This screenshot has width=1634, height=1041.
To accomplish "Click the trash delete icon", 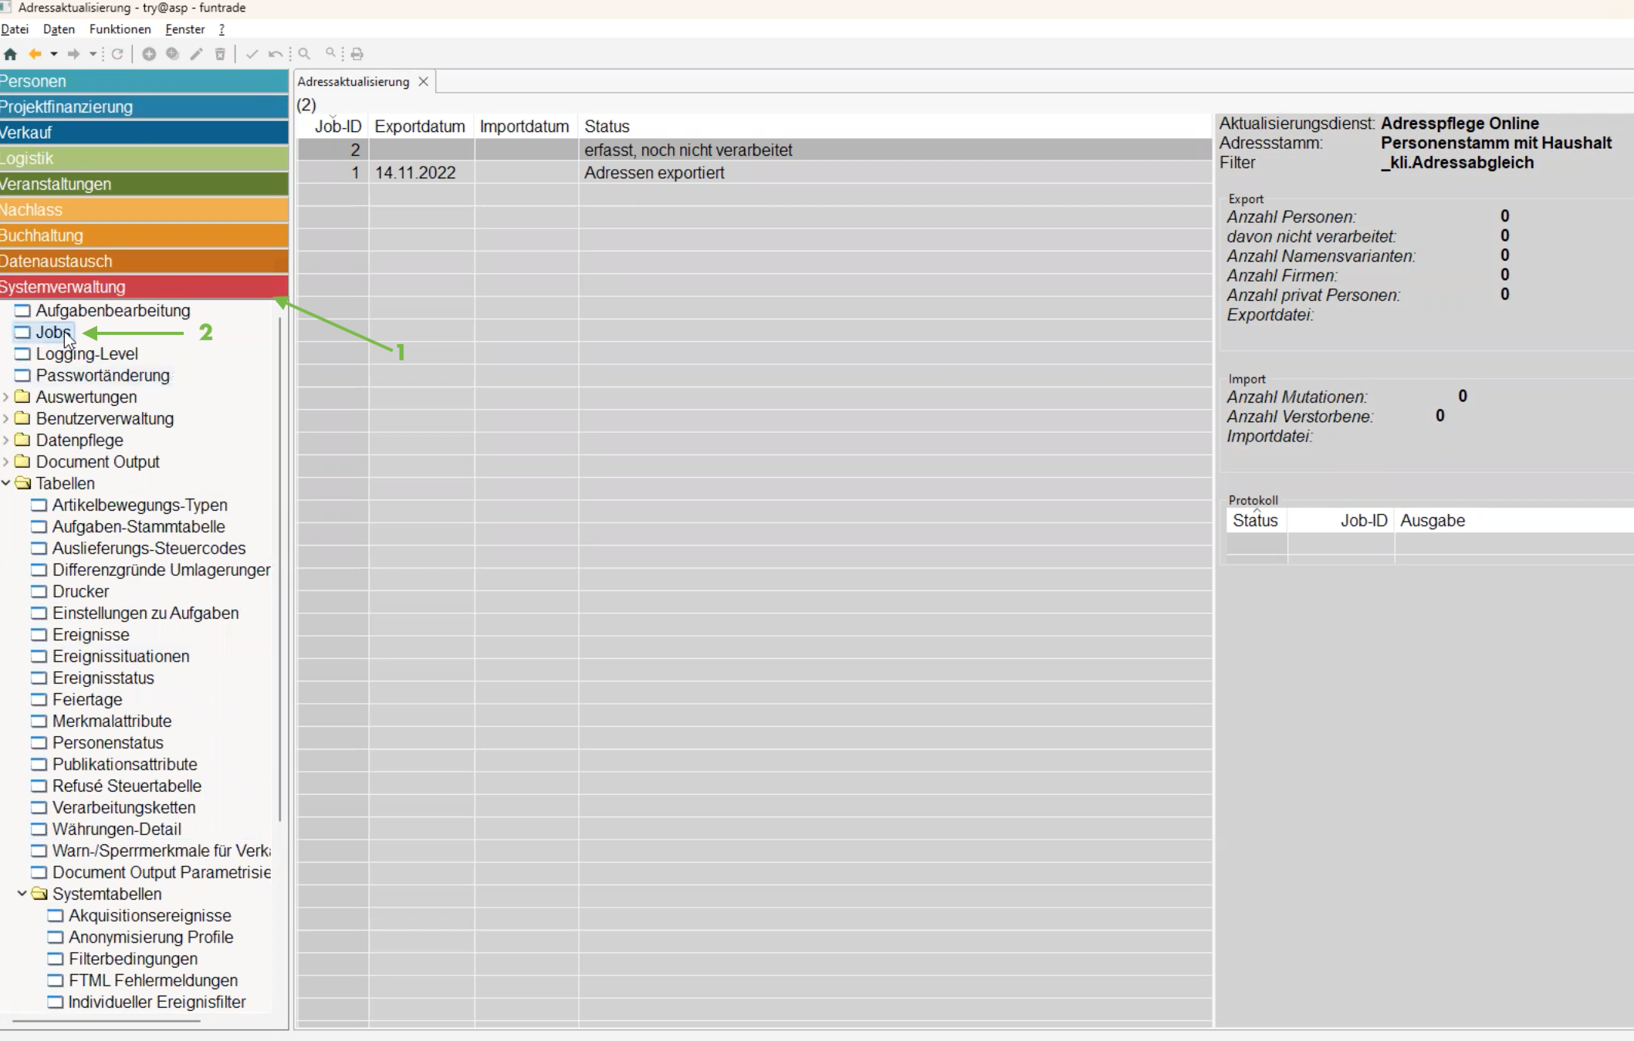I will pos(220,54).
